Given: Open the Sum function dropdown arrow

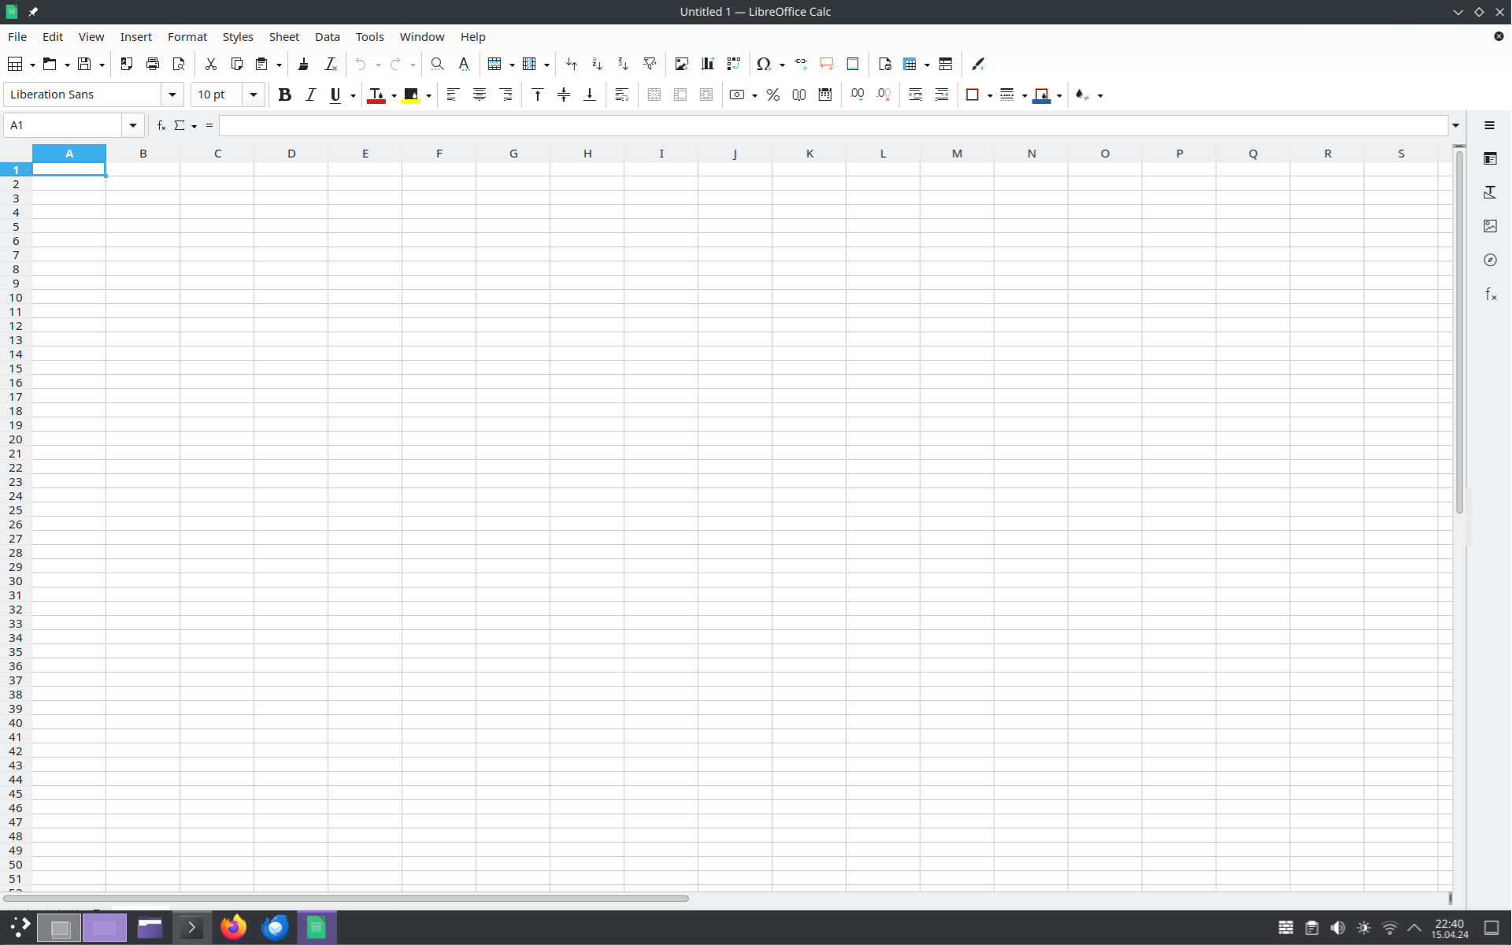Looking at the screenshot, I should [x=194, y=126].
